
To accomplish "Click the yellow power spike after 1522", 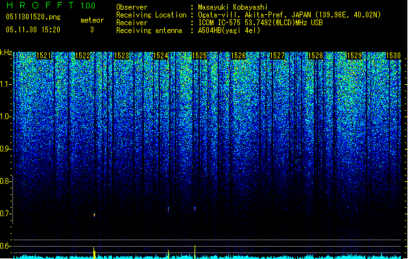I will 94,253.
